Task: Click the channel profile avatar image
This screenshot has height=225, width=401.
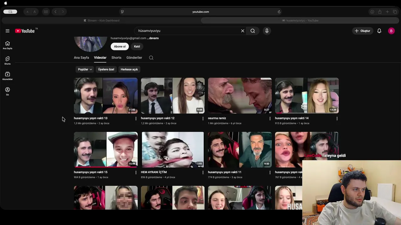Action: [x=91, y=44]
